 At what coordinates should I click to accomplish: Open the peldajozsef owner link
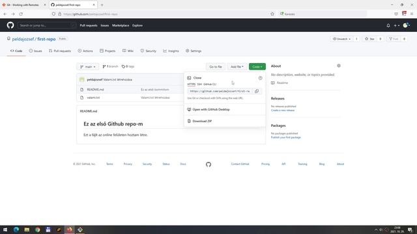[23, 39]
